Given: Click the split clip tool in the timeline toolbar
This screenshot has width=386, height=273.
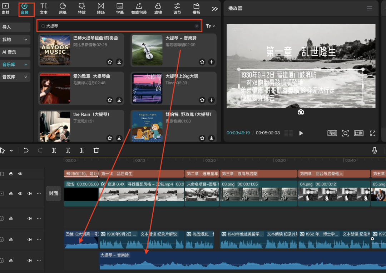Looking at the screenshot, I should pyautogui.click(x=54, y=150).
